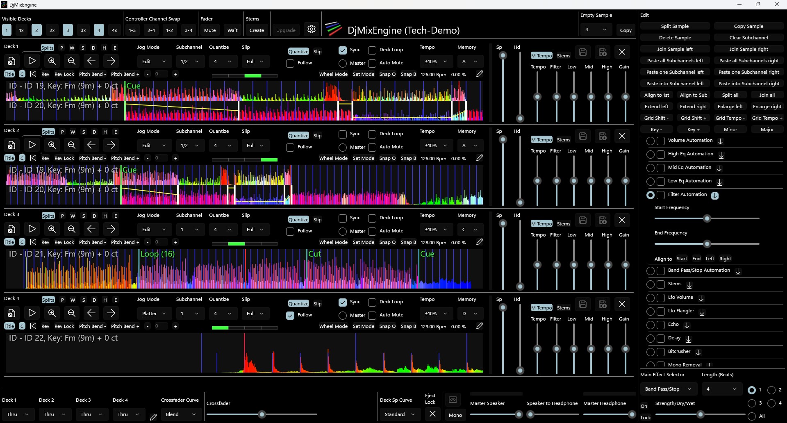Save Deck 1 sample with the floppy disk icon
Image resolution: width=787 pixels, height=423 pixels.
click(583, 52)
